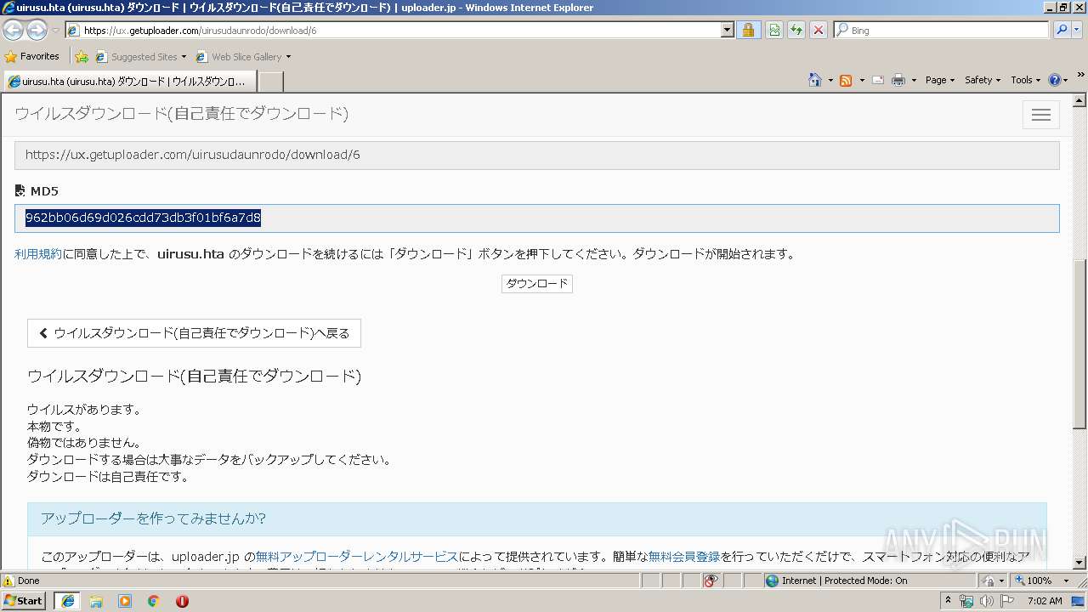
Task: Click the Add to Favorites bar icon
Action: click(82, 57)
